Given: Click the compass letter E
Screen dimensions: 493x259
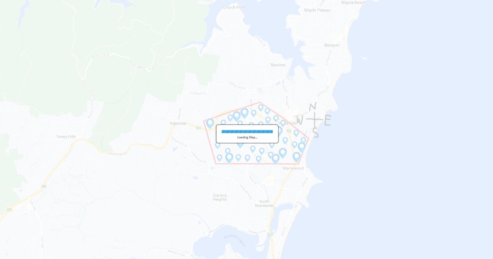Looking at the screenshot, I should pyautogui.click(x=327, y=121).
